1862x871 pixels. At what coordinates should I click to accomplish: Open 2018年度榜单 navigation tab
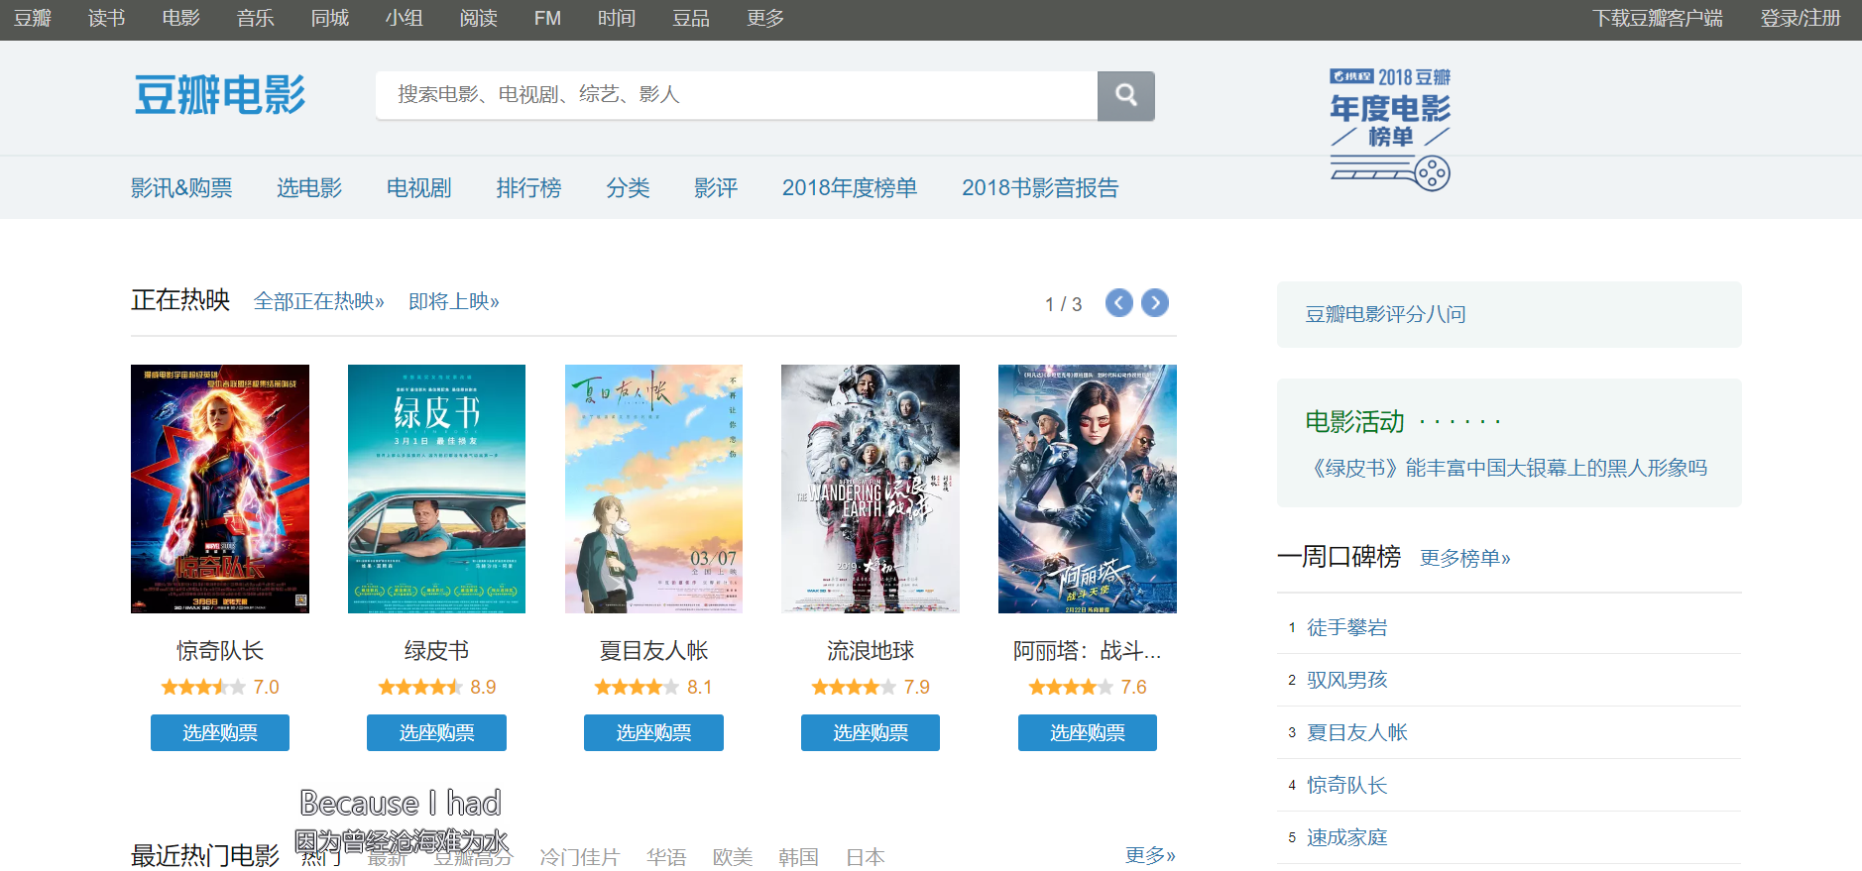click(x=850, y=187)
